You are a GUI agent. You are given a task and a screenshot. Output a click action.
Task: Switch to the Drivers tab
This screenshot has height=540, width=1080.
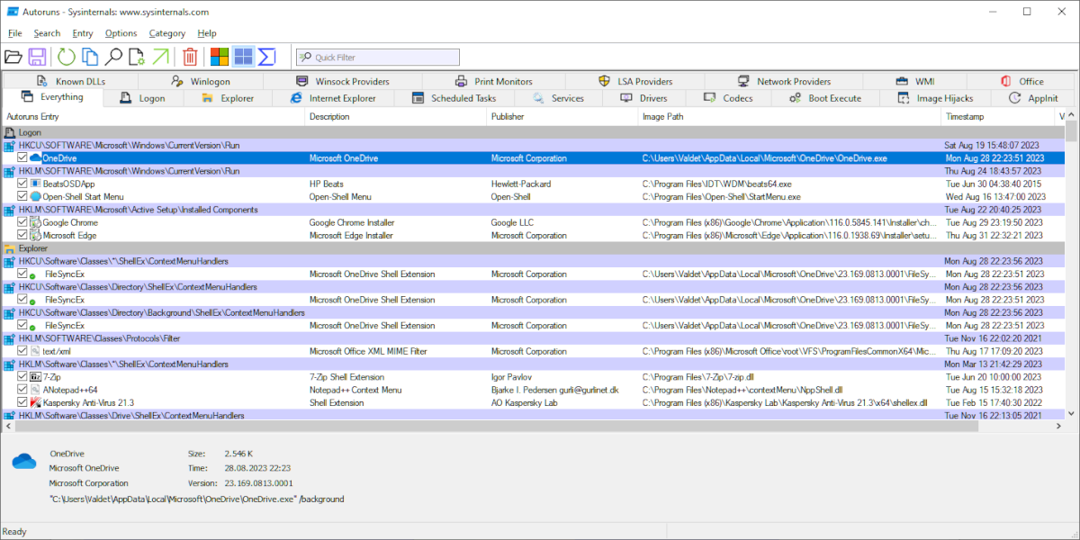(643, 98)
